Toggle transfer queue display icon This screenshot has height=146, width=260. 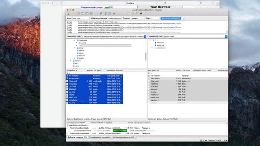[91, 13]
